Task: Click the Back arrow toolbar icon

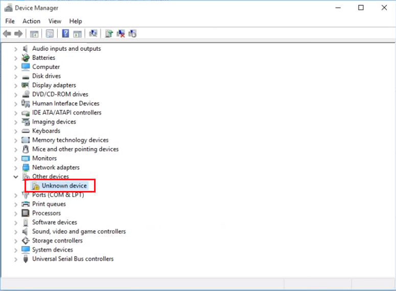Action: [x=7, y=34]
